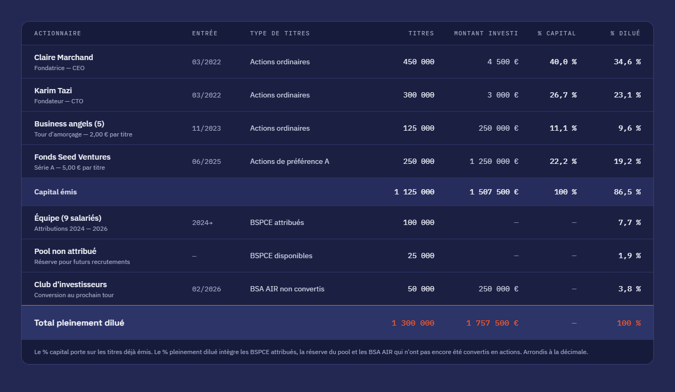Click the BSPCE disponibles cell
The image size is (675, 392).
click(281, 256)
